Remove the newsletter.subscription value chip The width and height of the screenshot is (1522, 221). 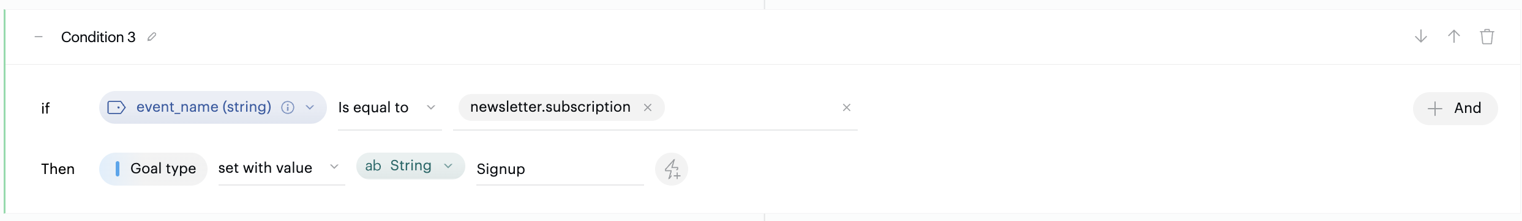pos(648,107)
